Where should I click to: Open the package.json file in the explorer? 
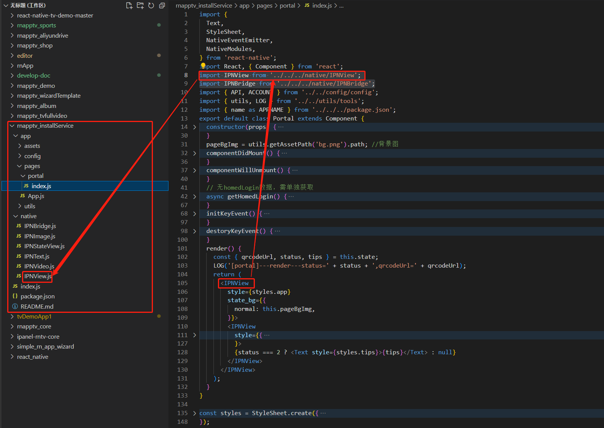click(37, 296)
